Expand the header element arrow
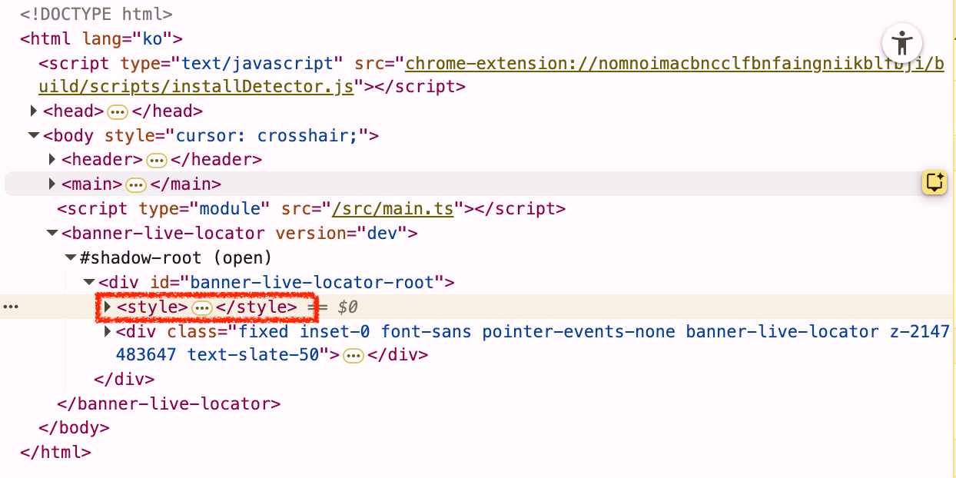This screenshot has height=478, width=956. point(52,160)
